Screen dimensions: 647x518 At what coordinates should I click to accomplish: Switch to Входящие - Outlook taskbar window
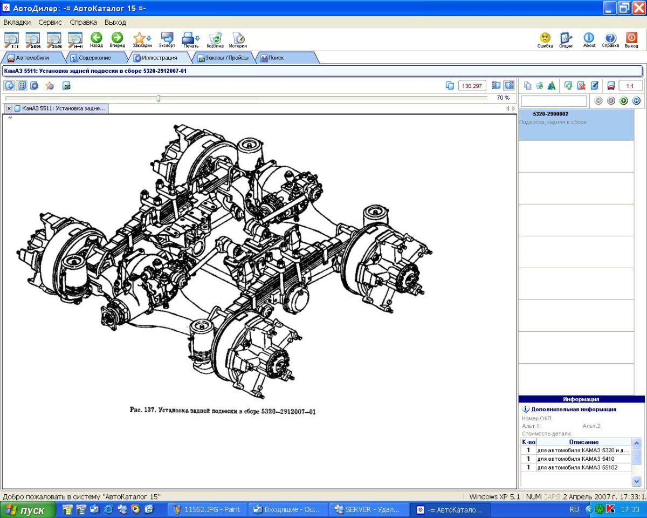point(288,509)
